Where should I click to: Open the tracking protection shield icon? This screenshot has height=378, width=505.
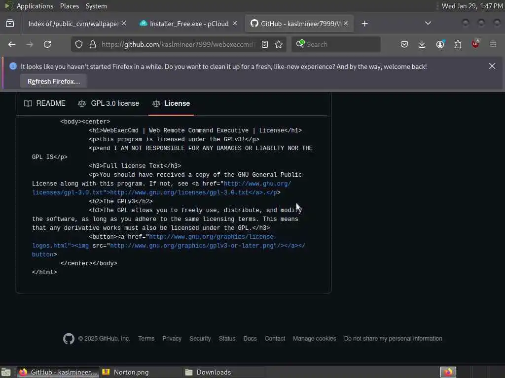[x=79, y=44]
